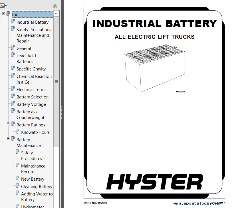Open the Hydrometer bookmark
Screen dimensions: 234x208
coord(33,206)
